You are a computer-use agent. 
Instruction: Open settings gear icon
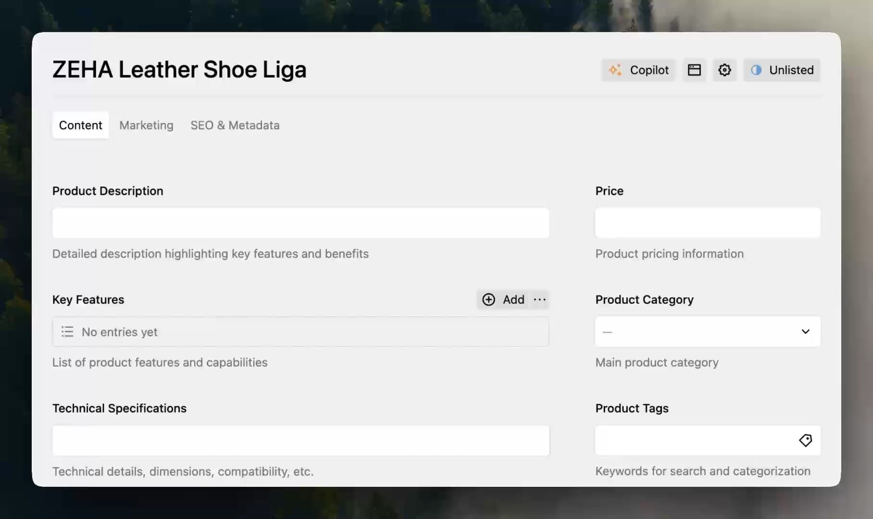tap(724, 70)
